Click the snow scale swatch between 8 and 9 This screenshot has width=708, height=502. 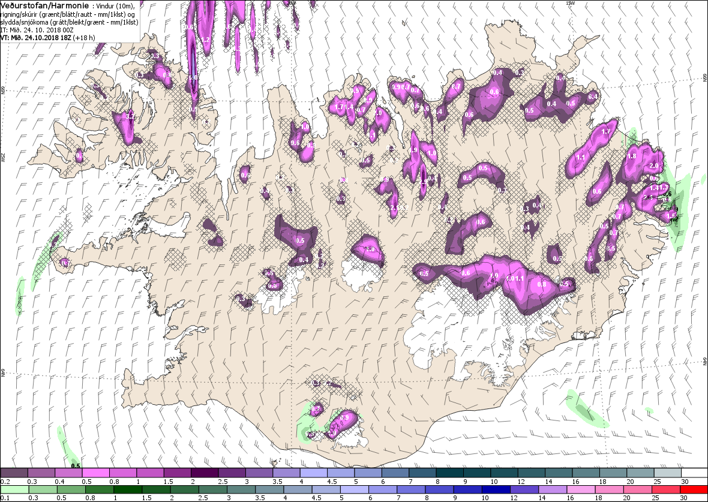tap(449, 473)
